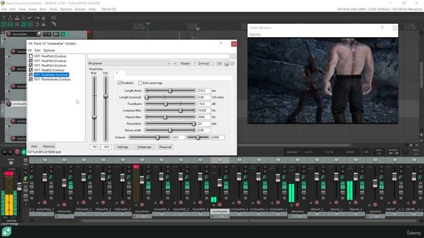Toggle the ripple editing toolbar icon
The width and height of the screenshot is (424, 238).
click(17, 24)
